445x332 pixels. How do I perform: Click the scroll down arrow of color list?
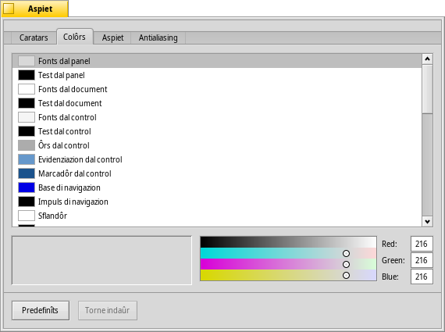[x=427, y=221]
